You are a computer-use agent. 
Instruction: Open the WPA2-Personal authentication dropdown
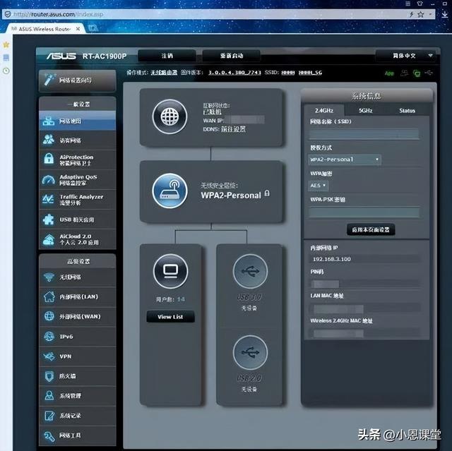(345, 160)
